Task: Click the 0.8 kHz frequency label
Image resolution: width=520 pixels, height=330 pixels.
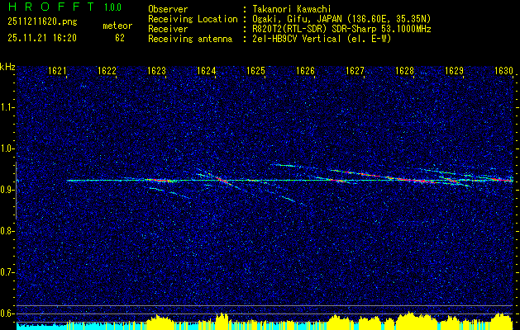Action: point(7,231)
